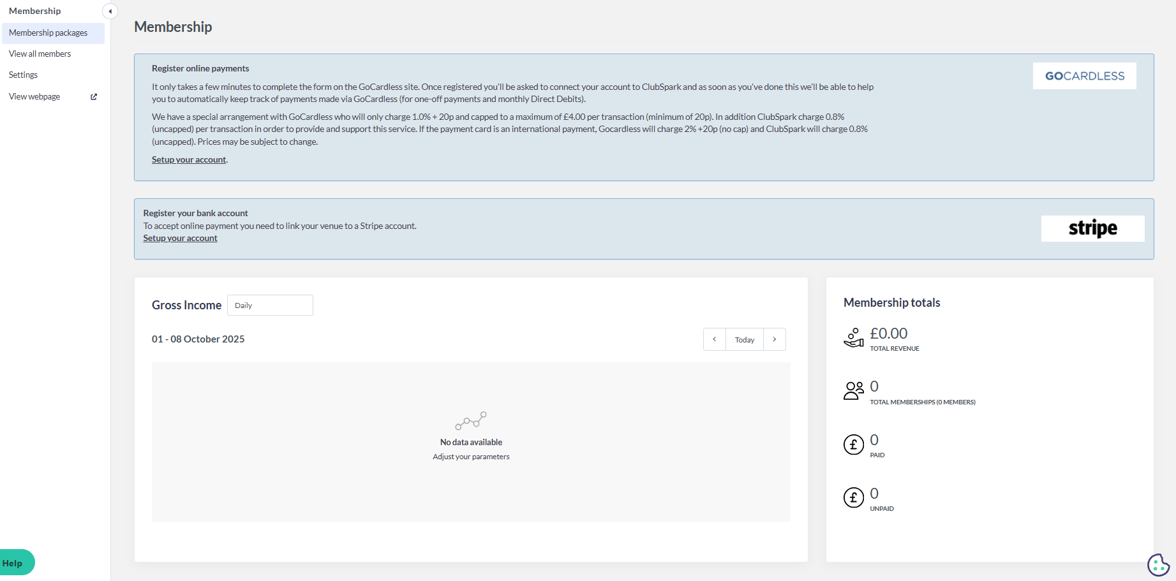Go to previous date range
The image size is (1176, 581).
click(x=714, y=339)
